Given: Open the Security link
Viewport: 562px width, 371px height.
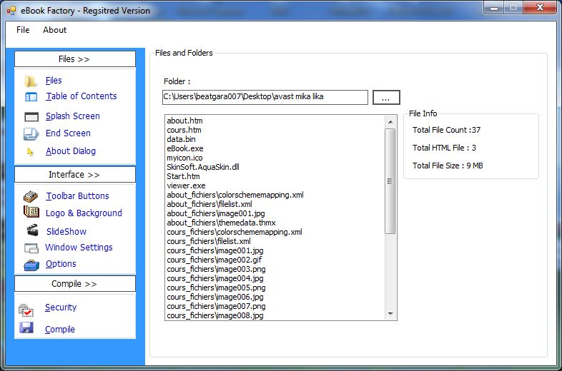Looking at the screenshot, I should click(x=61, y=308).
